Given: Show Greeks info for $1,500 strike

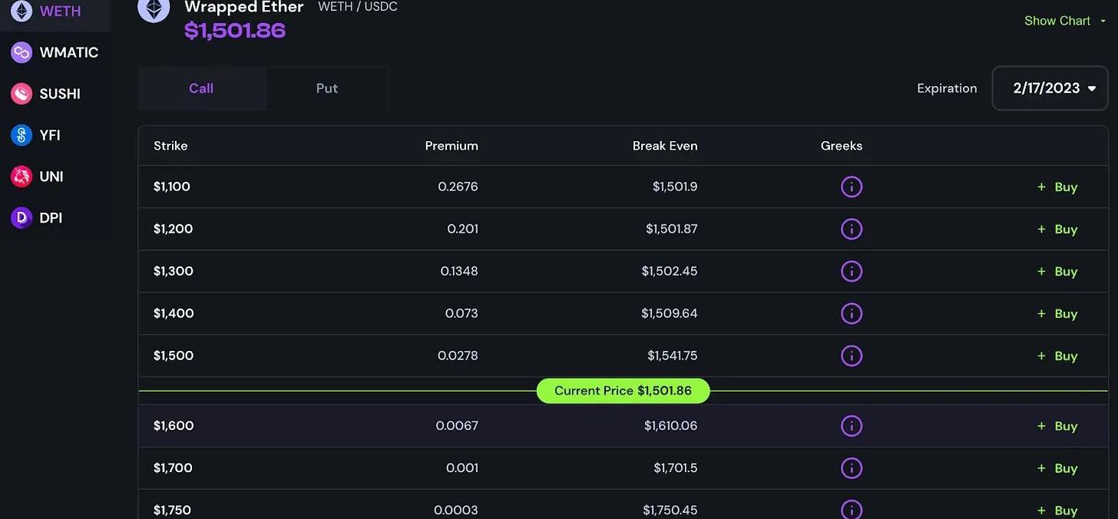Looking at the screenshot, I should coord(852,355).
